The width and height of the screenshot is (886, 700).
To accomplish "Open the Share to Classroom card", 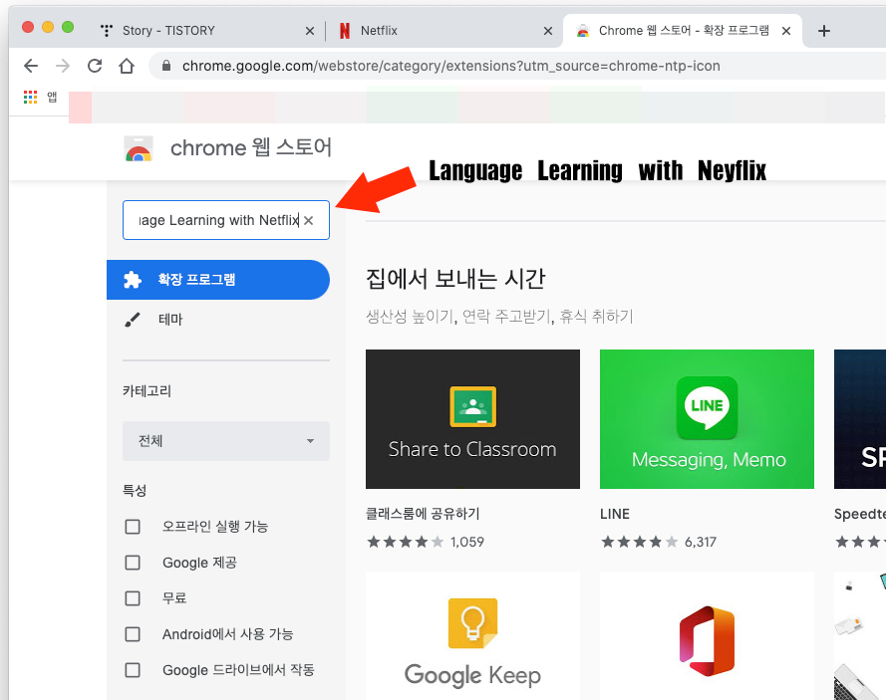I will (x=472, y=419).
